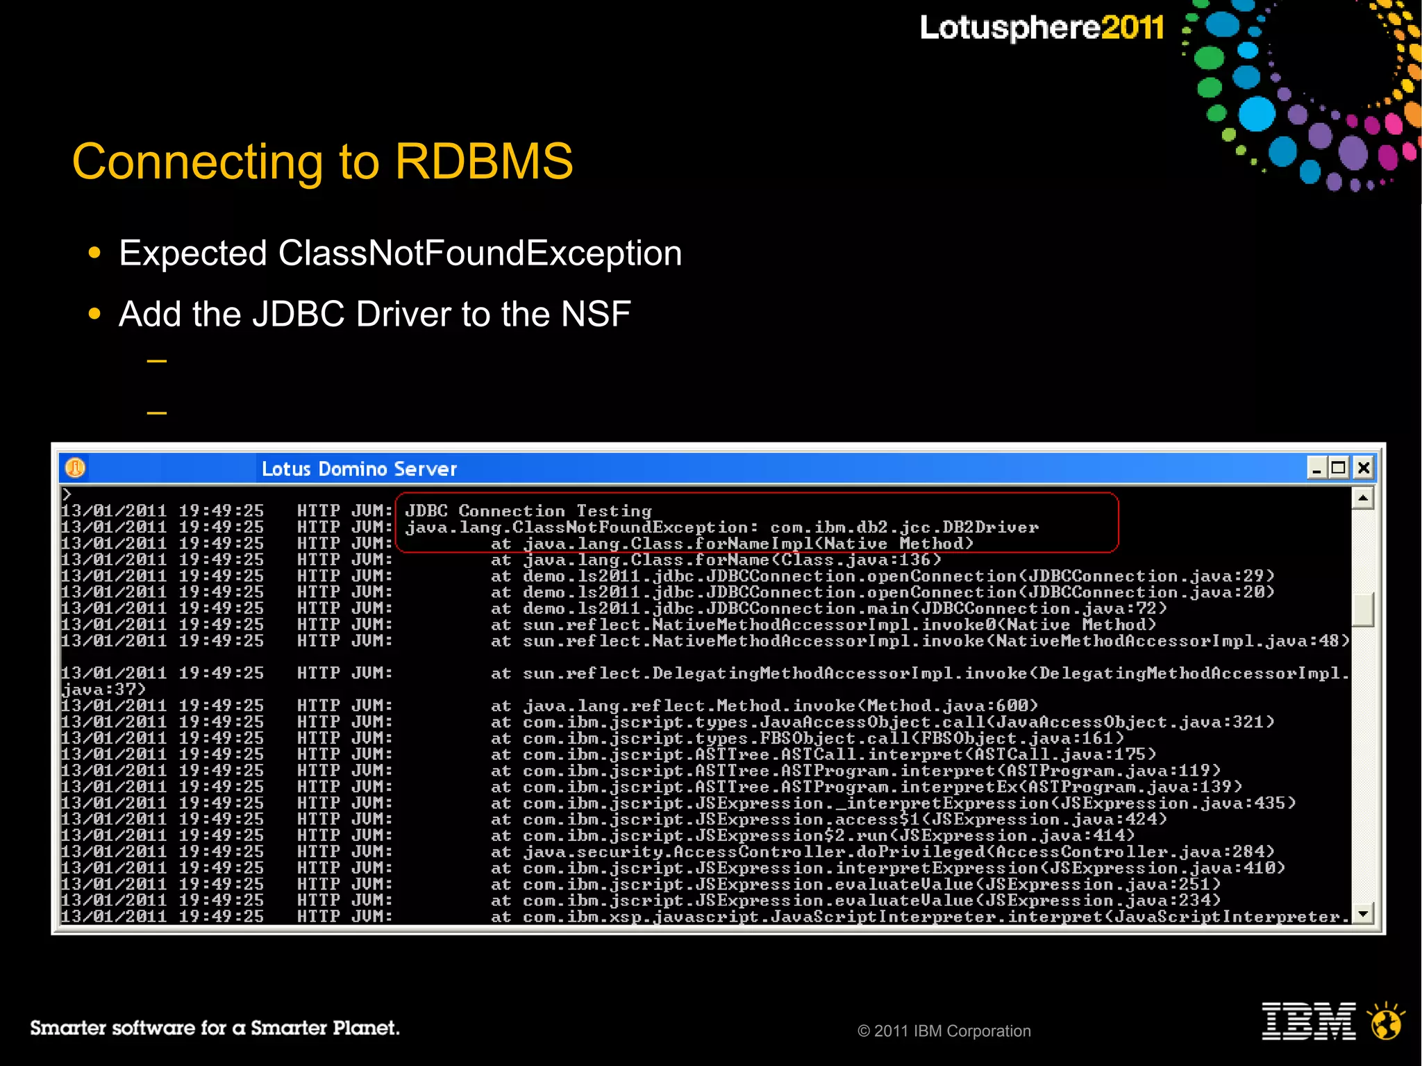Screen dimensions: 1422x1066
Task: Click the 'Add the JDBC Driver to the NSF' bullet
Action: coord(375,314)
